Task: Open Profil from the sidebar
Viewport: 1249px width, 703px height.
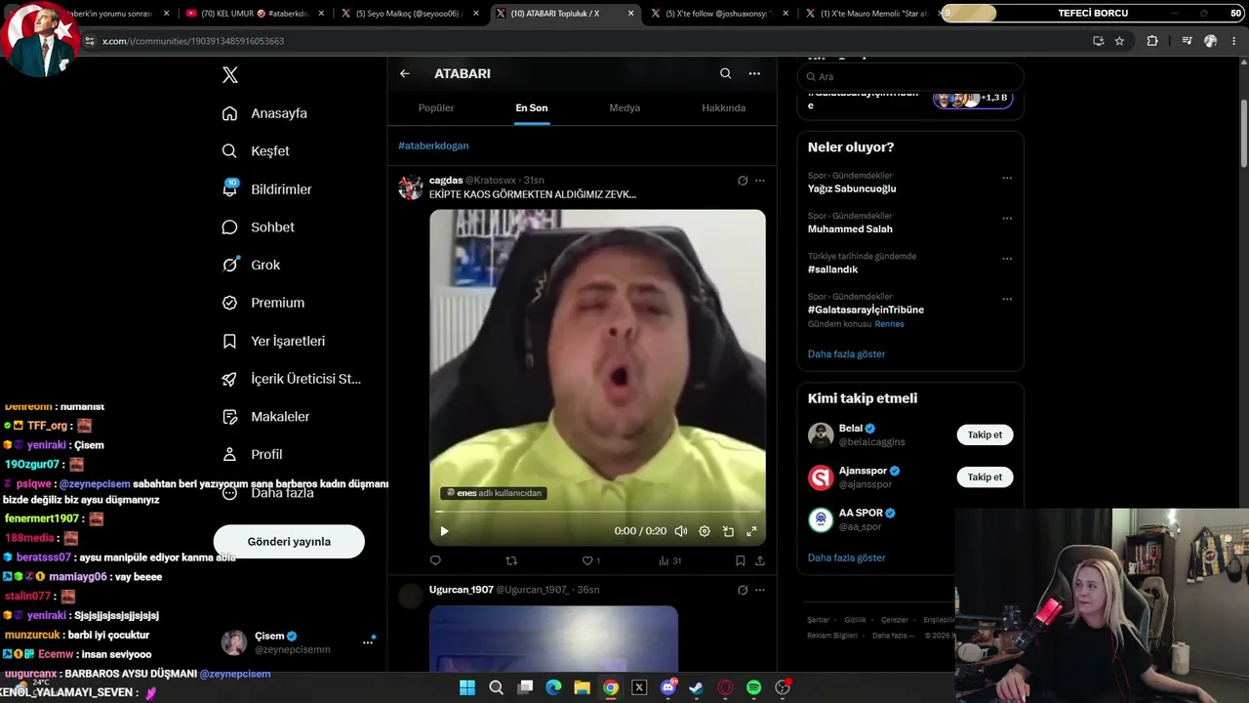Action: coord(252,455)
